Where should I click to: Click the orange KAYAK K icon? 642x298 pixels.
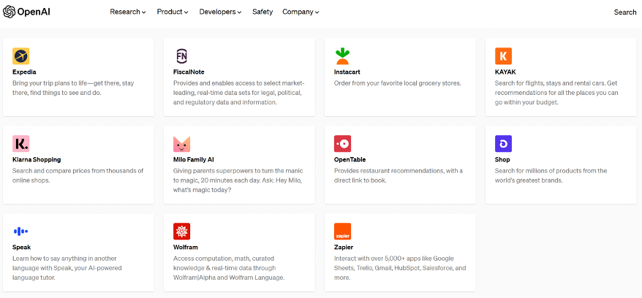503,56
